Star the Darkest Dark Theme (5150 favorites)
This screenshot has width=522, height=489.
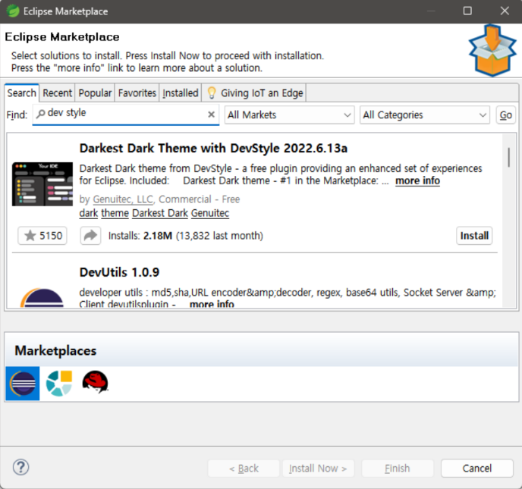[42, 236]
